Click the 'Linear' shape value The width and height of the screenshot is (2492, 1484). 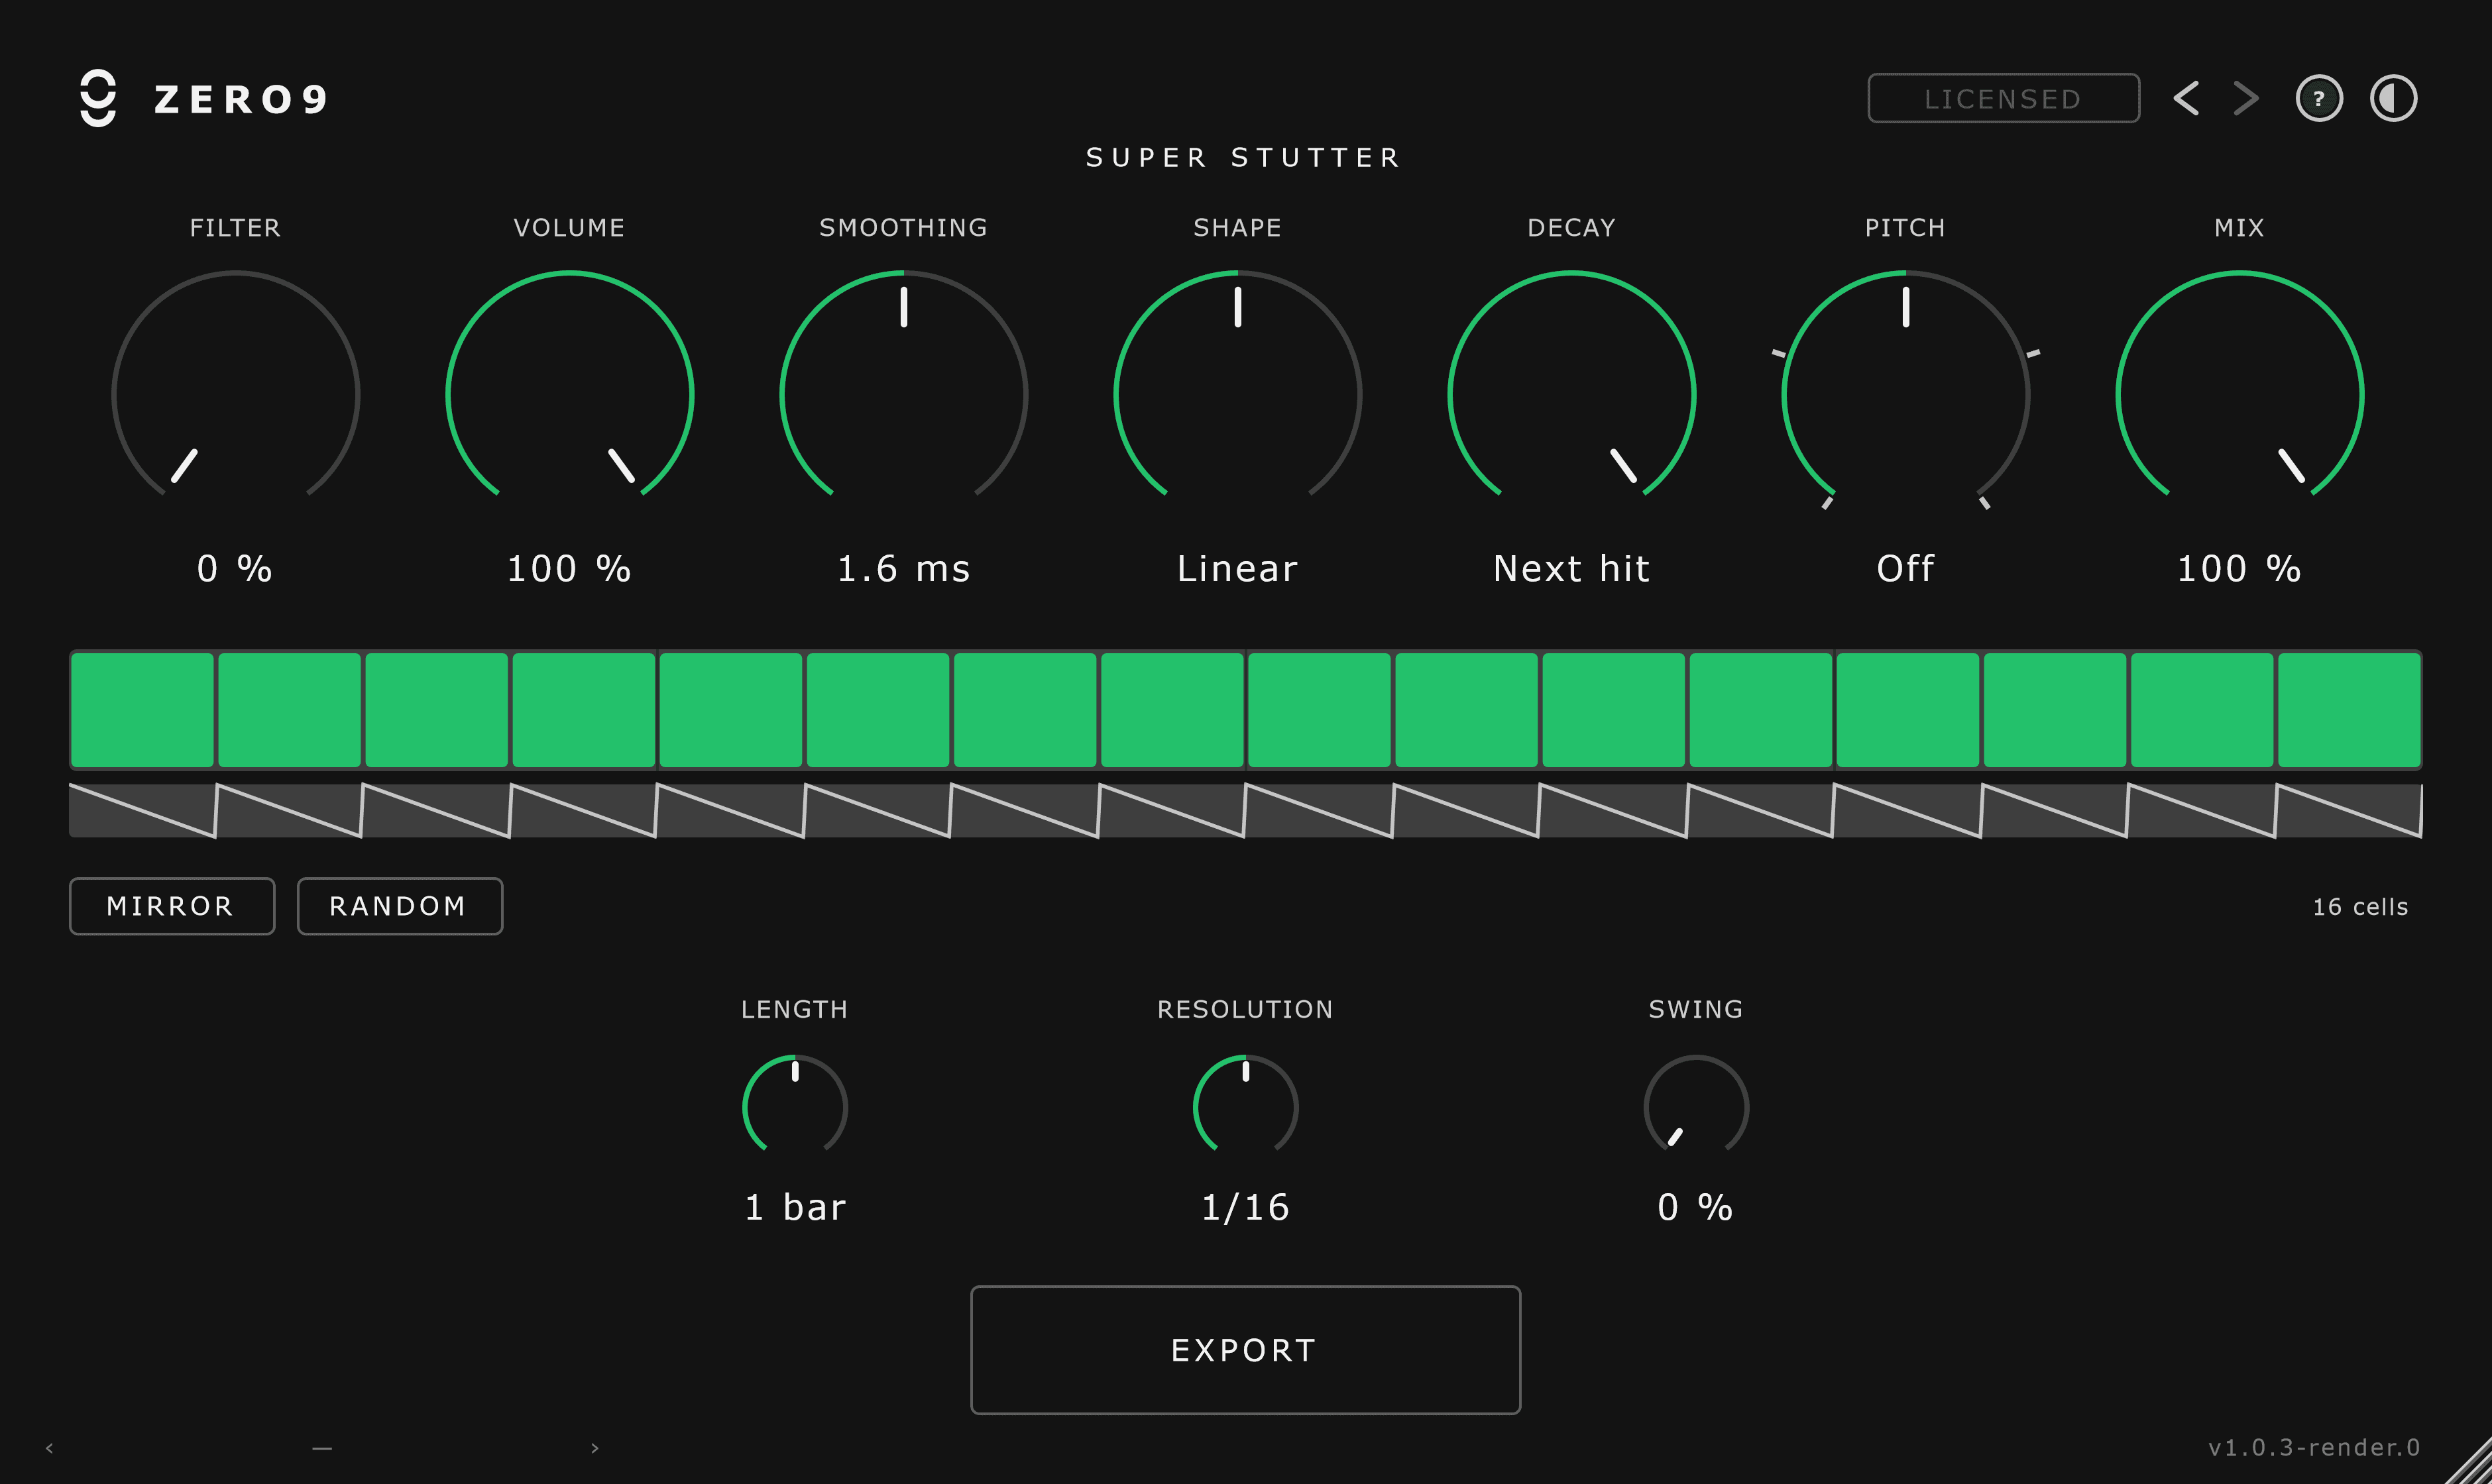[1237, 569]
